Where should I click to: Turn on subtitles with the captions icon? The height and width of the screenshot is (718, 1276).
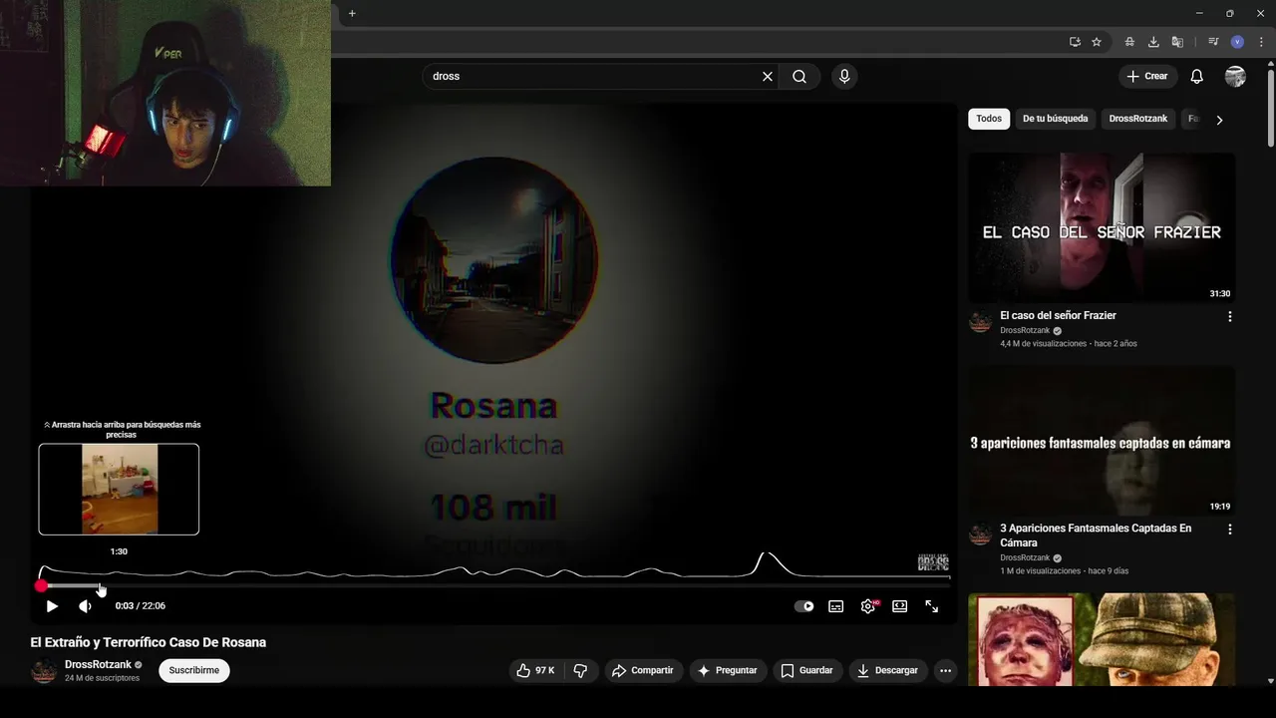[x=836, y=606]
